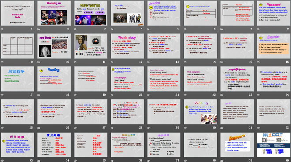Select the title slide Treasure Island thumbnail
The width and height of the screenshot is (291, 162).
coord(18,13)
